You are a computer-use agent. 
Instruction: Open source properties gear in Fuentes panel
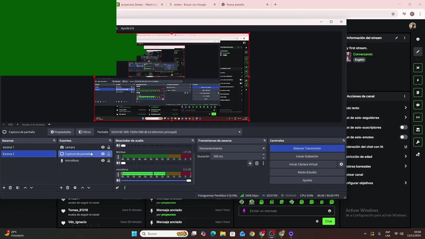[x=75, y=188]
